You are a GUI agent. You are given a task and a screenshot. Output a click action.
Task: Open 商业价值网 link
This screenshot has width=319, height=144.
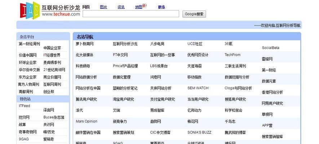(x=52, y=77)
